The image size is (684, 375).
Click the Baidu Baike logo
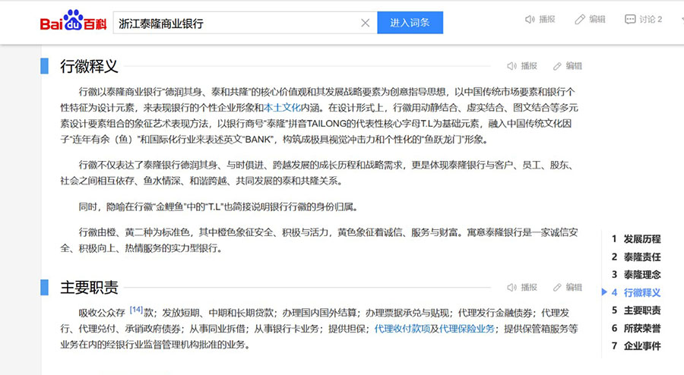[x=72, y=21]
